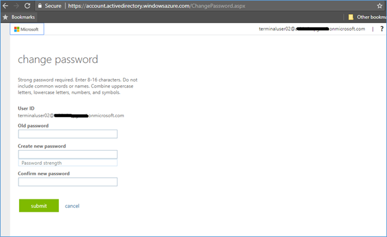The width and height of the screenshot is (387, 237).
Task: Click the Password strength indicator
Action: [67, 163]
